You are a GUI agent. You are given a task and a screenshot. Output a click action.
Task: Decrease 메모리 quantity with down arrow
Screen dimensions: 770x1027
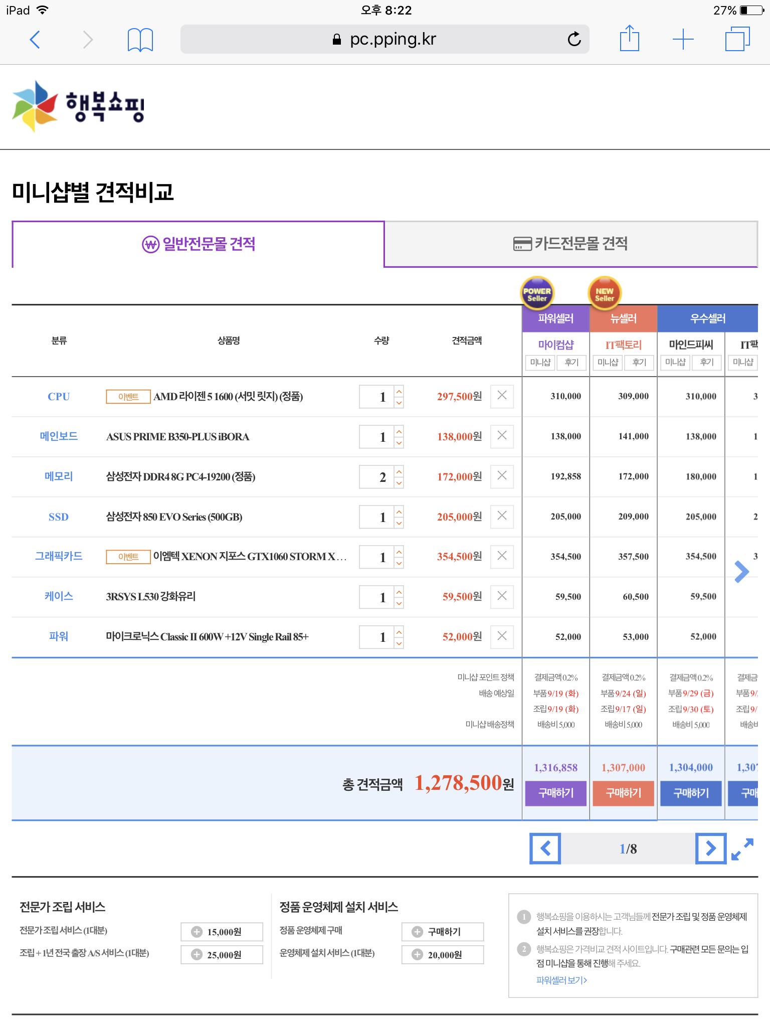(399, 483)
